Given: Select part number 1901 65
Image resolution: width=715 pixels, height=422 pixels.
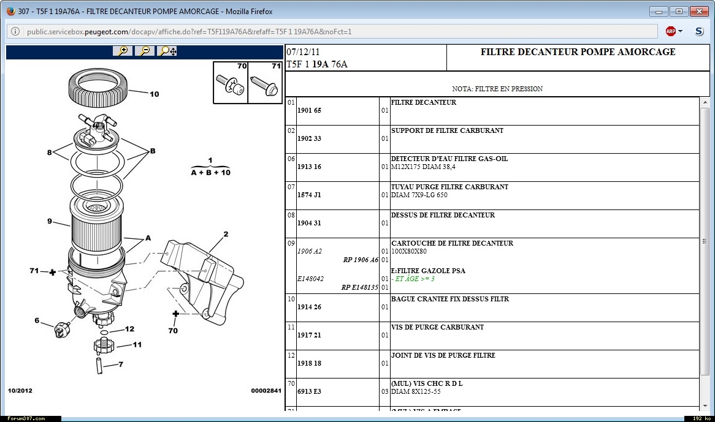Looking at the screenshot, I should pyautogui.click(x=309, y=111).
